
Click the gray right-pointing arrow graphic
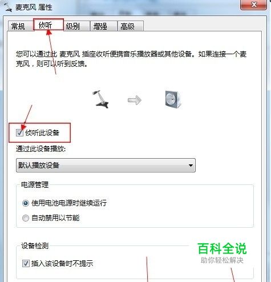135,100
